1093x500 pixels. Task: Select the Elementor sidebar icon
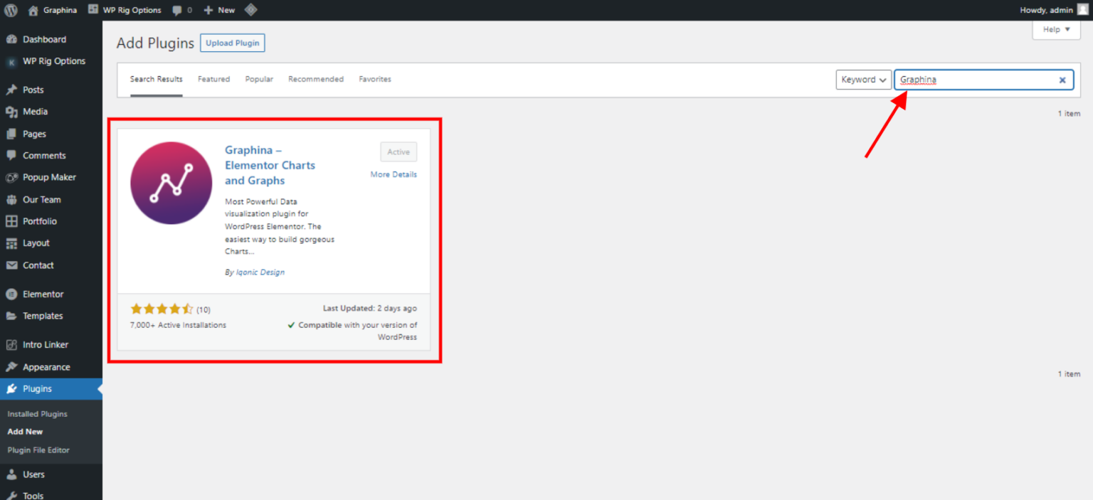14,294
